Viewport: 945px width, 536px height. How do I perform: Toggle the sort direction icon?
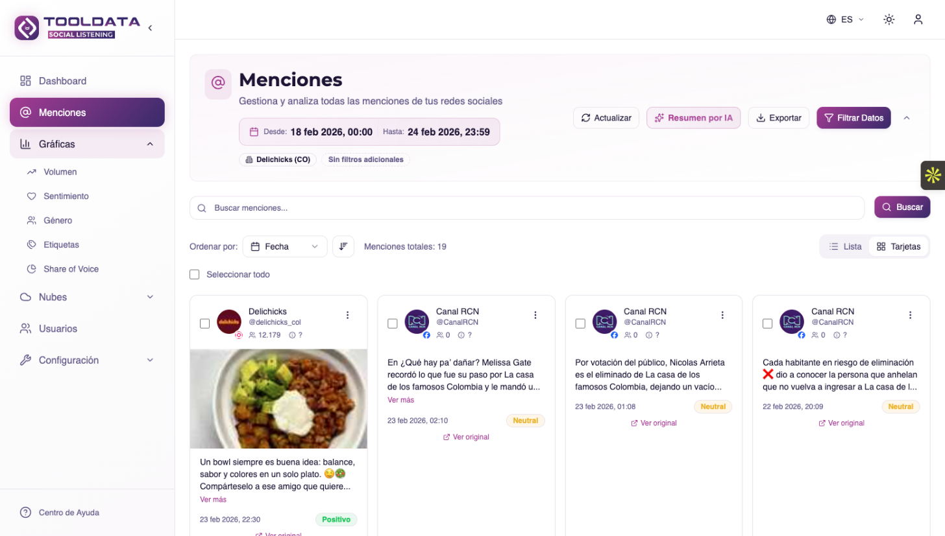[x=343, y=246]
